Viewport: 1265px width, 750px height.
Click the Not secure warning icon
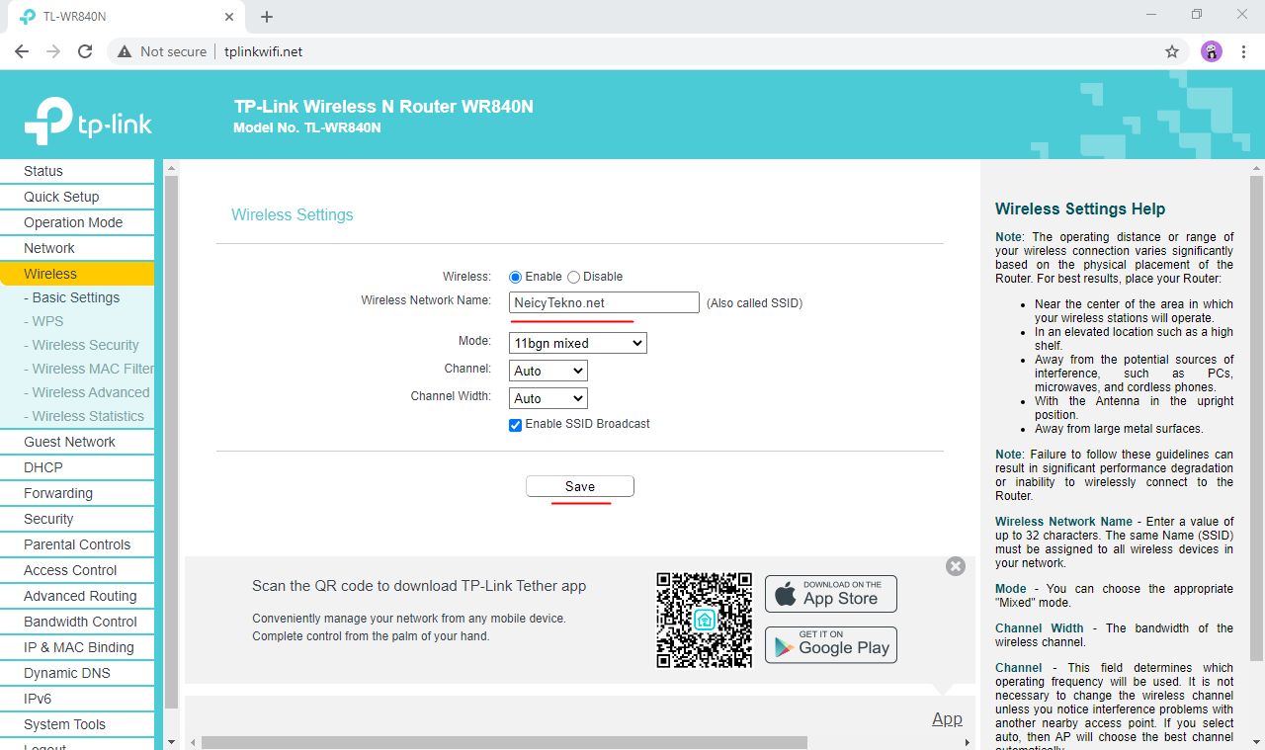click(x=125, y=51)
